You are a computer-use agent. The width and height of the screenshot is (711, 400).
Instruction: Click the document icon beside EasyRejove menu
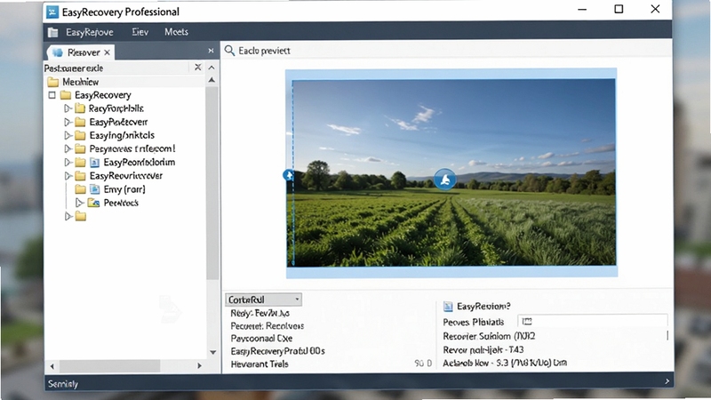53,32
